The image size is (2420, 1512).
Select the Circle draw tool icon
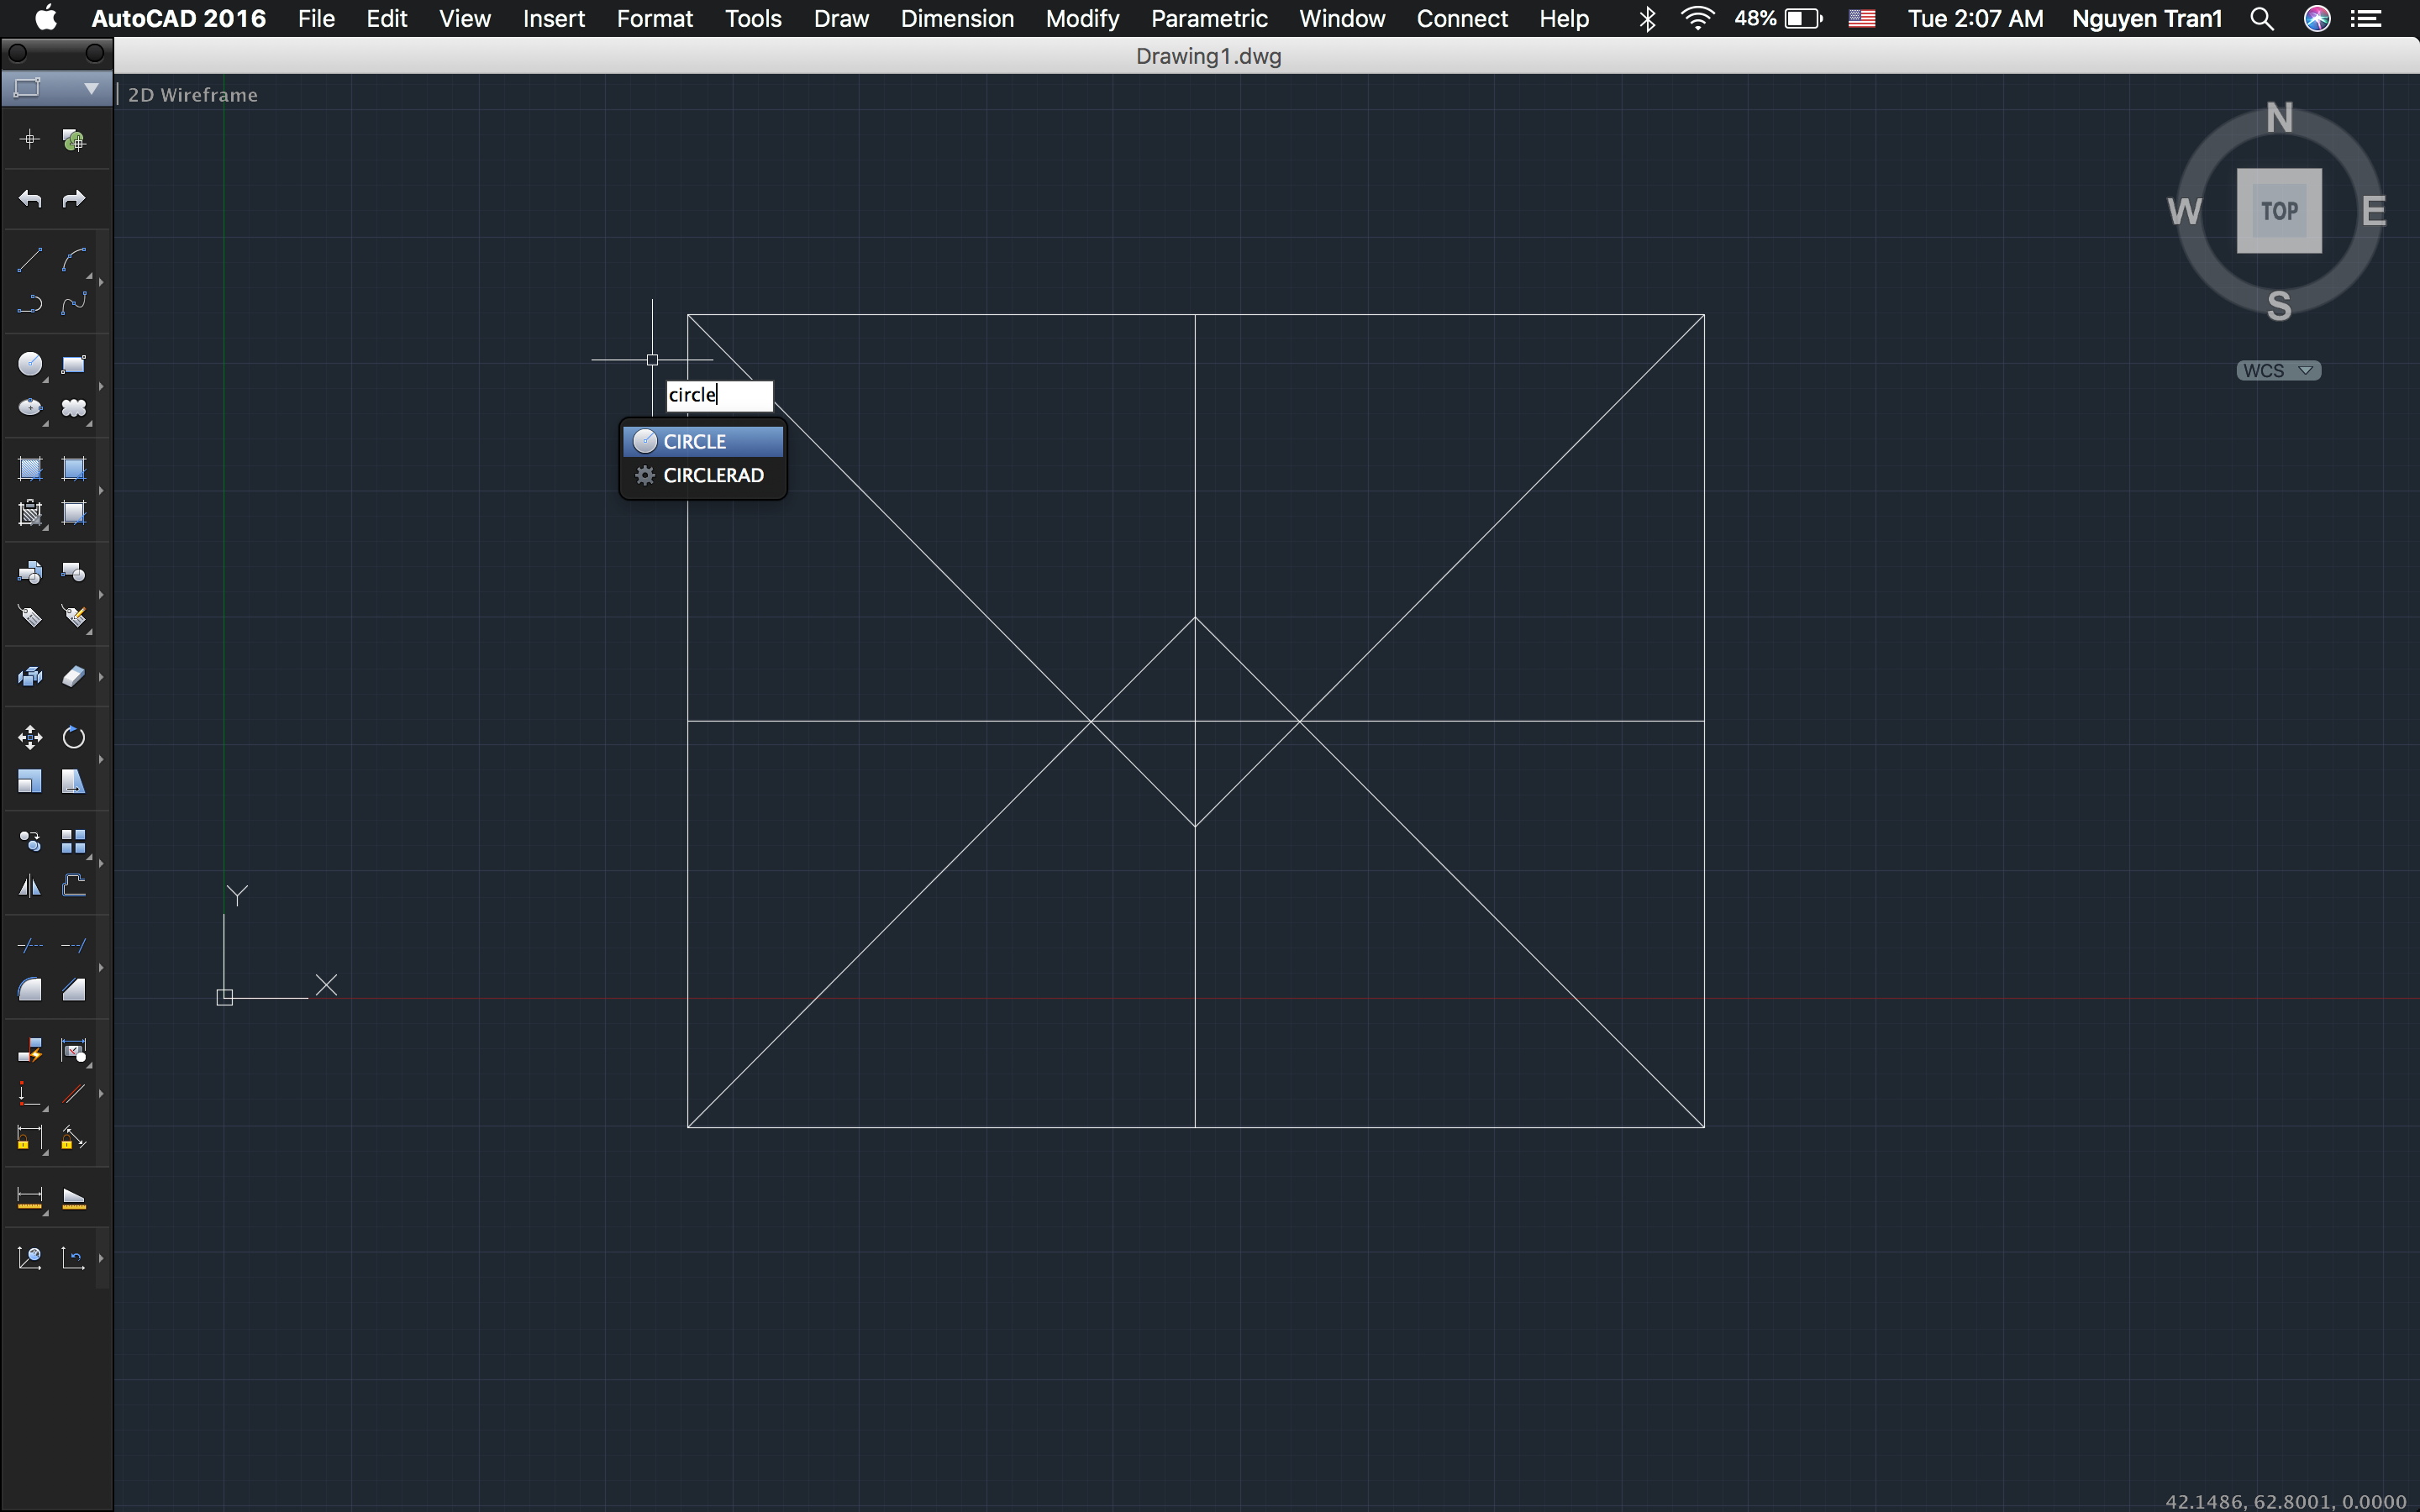[30, 364]
